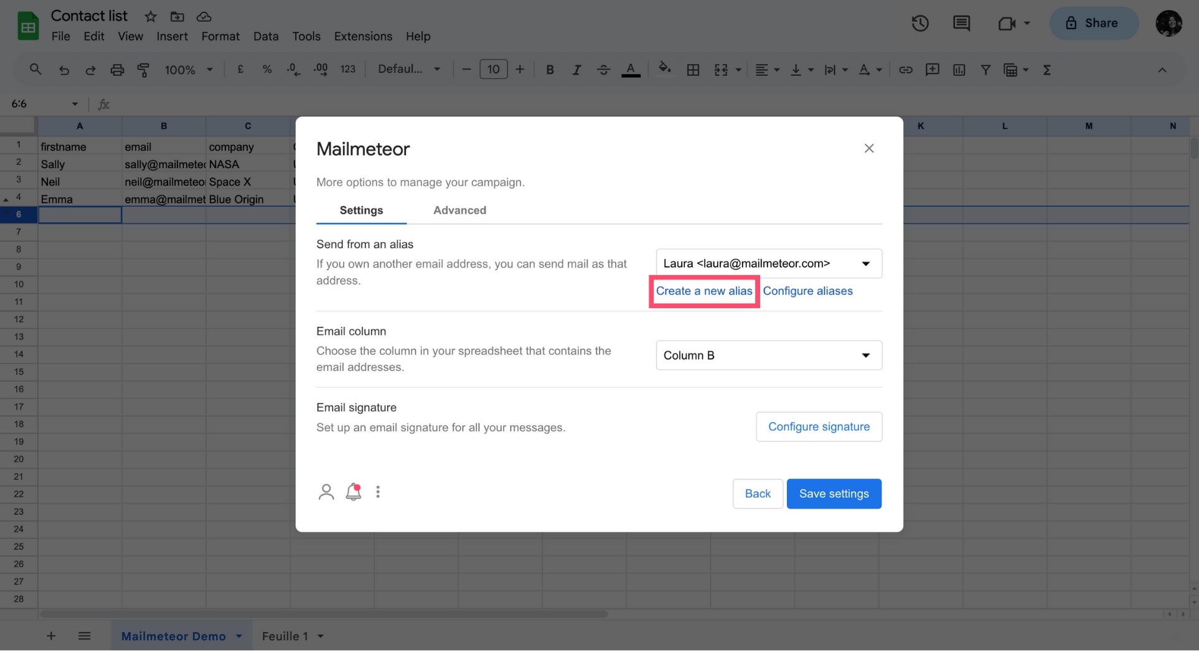Switch to the Feuille 1 sheet
This screenshot has height=651, width=1199.
click(285, 636)
